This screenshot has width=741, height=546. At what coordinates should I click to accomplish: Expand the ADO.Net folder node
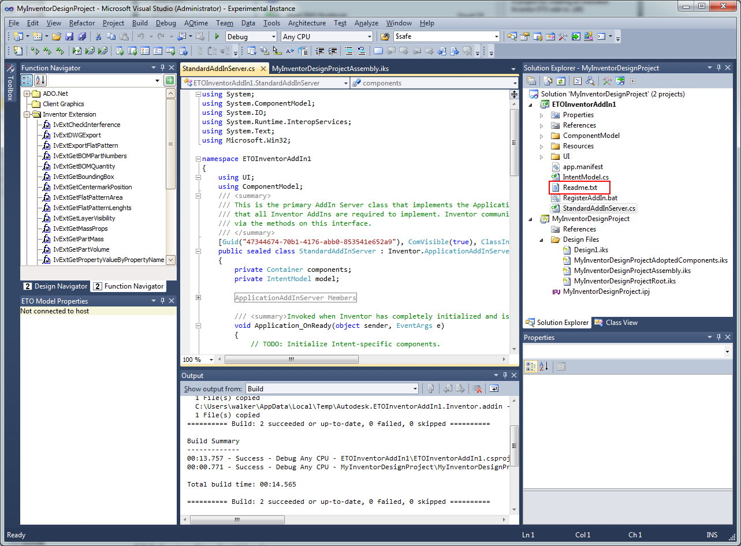pos(27,94)
